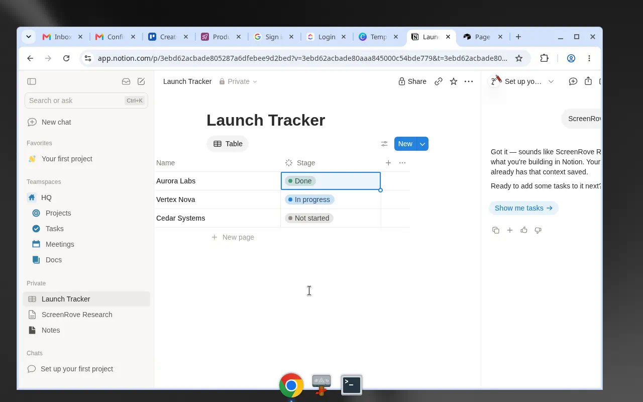Give thumbs down to AI response
Image resolution: width=643 pixels, height=402 pixels.
click(x=538, y=230)
